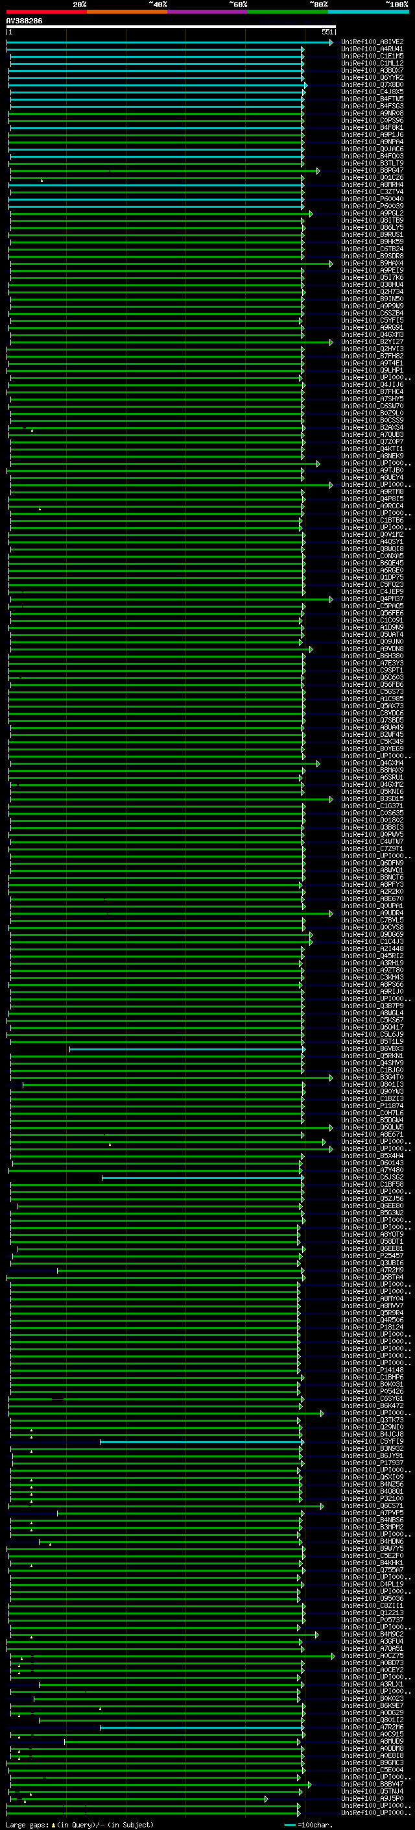Click the cyan alignment bar of UniRef100_B6VBX3
The height and width of the screenshot is (1830, 415).
[x=187, y=1049]
